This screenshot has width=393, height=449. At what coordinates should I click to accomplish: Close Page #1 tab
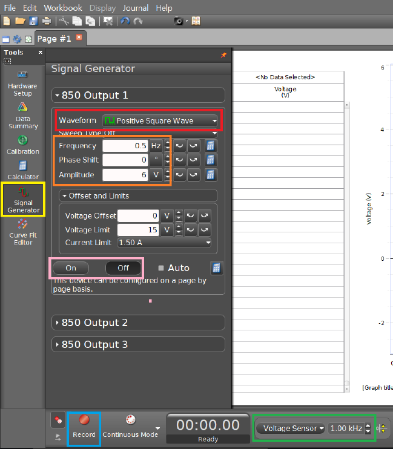79,38
